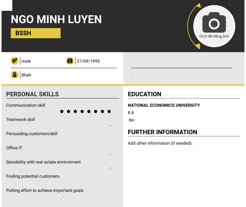Click the PERSONAL SKILLS section heading

(x=32, y=94)
